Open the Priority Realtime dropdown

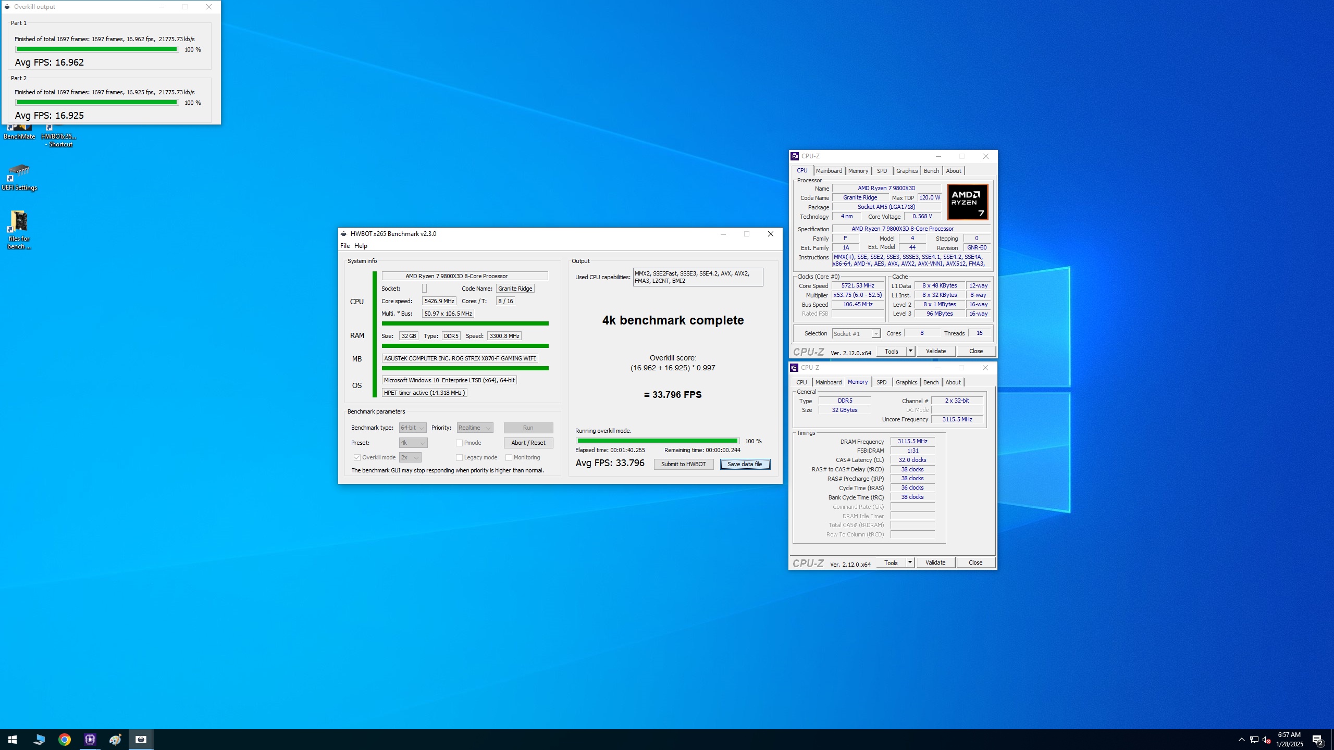point(475,428)
